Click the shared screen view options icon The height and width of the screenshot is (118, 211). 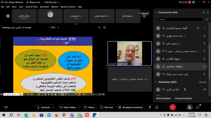click(x=104, y=27)
